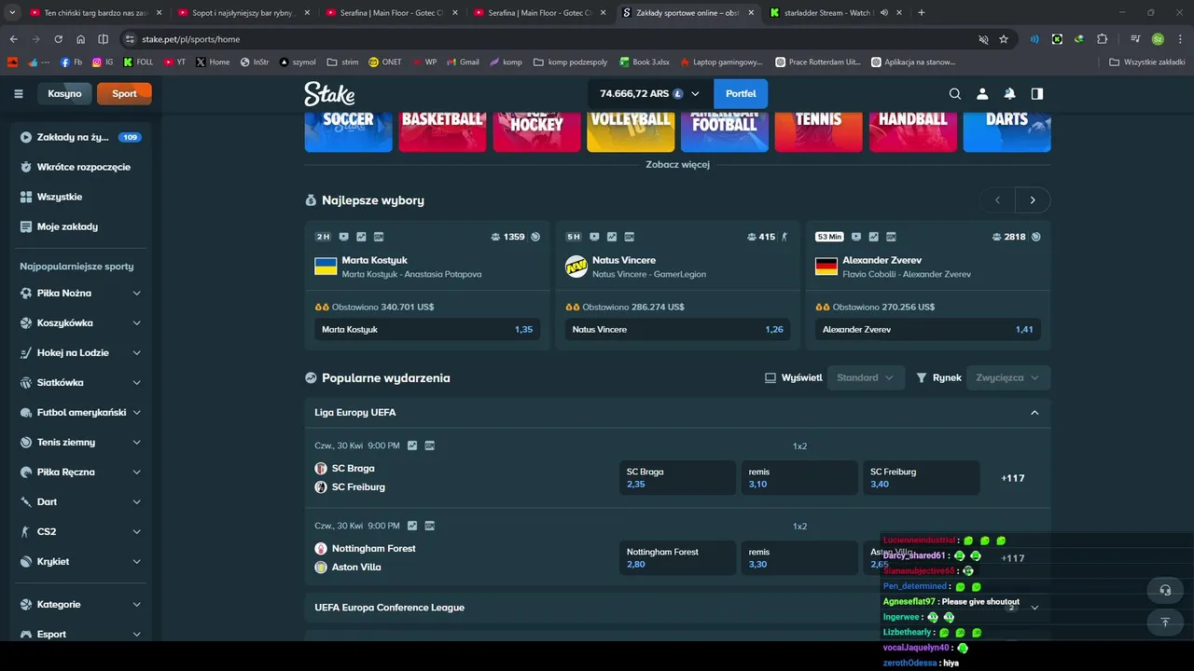This screenshot has width=1194, height=671.
Task: Show next Najlepsze wybory cards arrow
Action: point(1033,200)
